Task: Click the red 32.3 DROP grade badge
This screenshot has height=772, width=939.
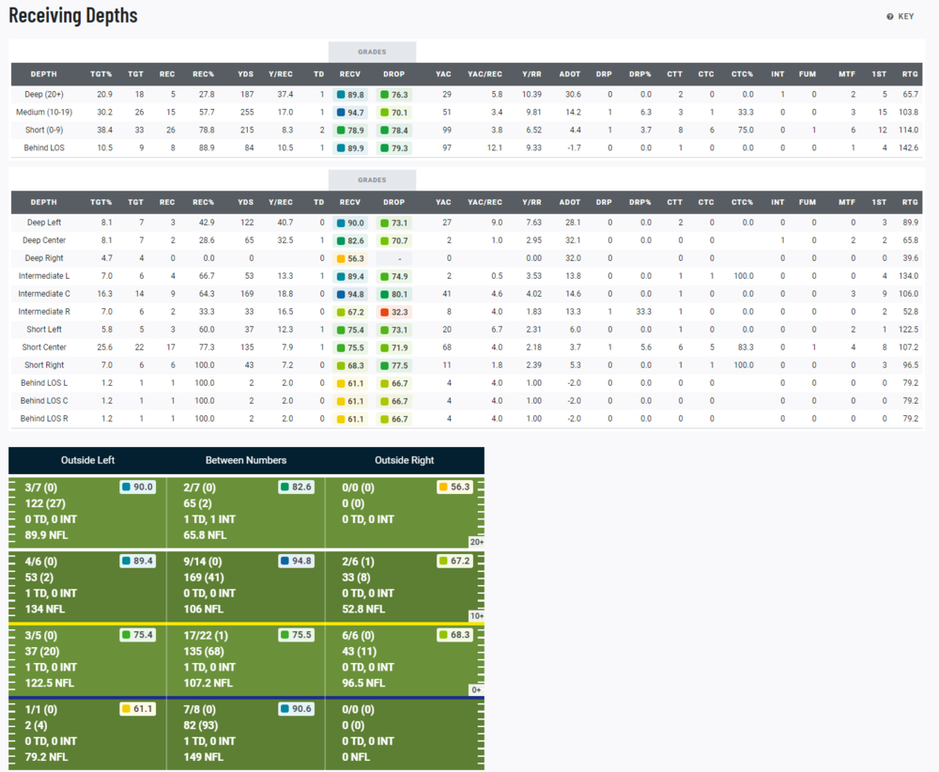Action: point(394,312)
